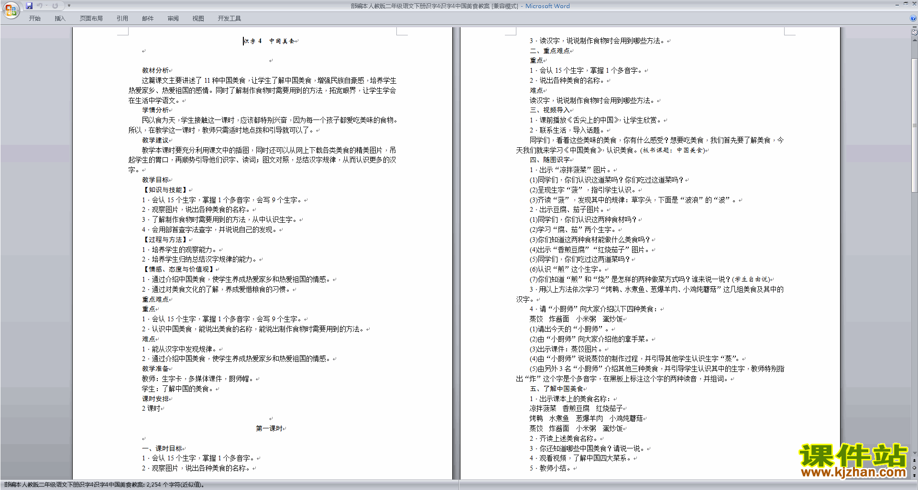918x490 pixels.
Task: Click the 教学准备 heading
Action: [155, 369]
